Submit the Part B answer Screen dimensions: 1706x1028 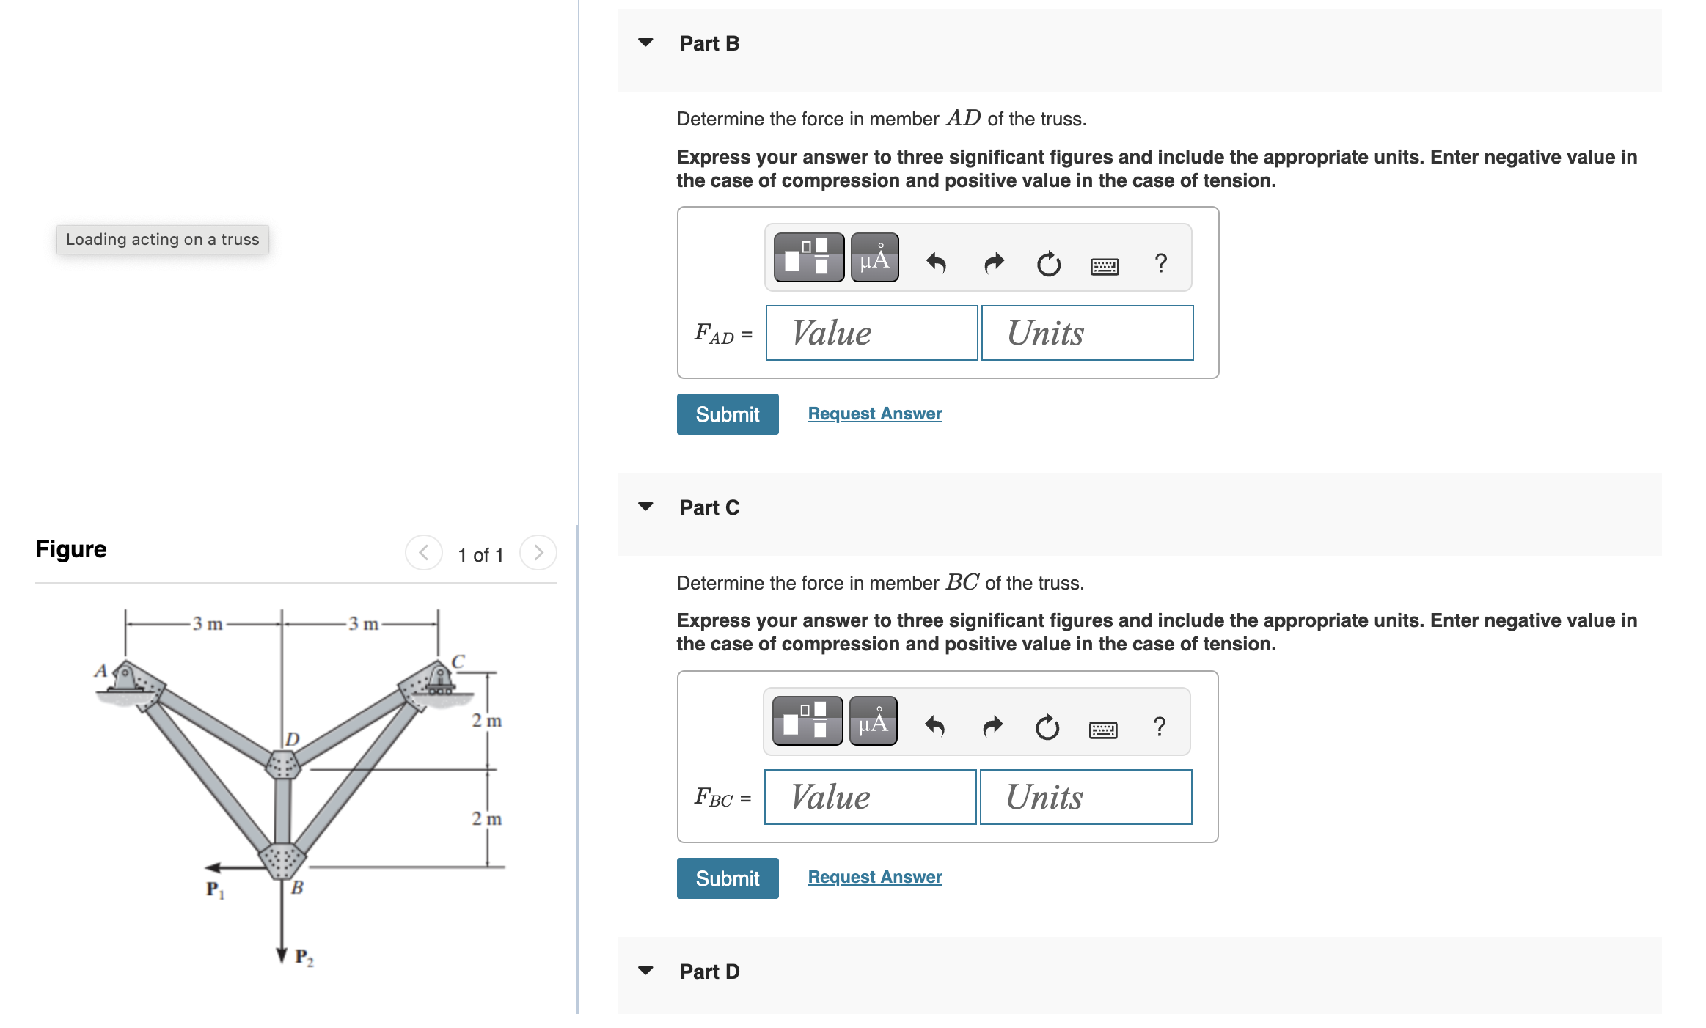727,414
